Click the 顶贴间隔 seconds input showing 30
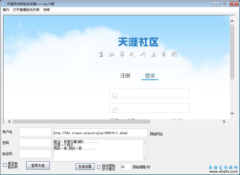 click(x=126, y=167)
